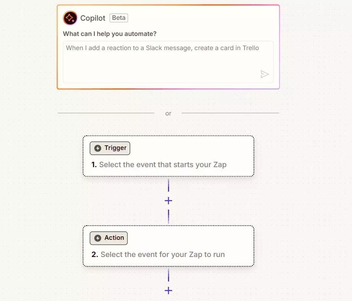Click the empty area right of the Trigger badge

(191, 148)
